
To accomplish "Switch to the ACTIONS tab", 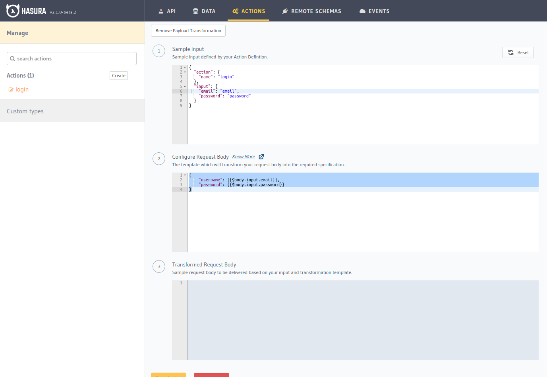I will tap(249, 11).
